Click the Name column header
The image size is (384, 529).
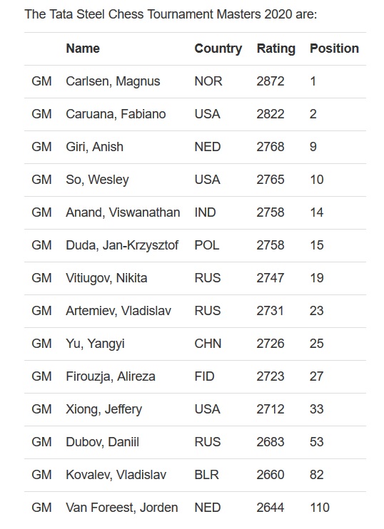[x=83, y=48]
